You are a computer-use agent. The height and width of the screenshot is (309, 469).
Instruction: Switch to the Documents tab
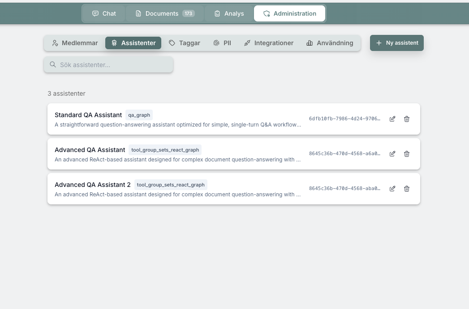tap(165, 13)
